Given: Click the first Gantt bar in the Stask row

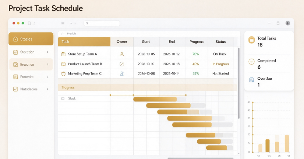Looking at the screenshot, I should 155,99.
